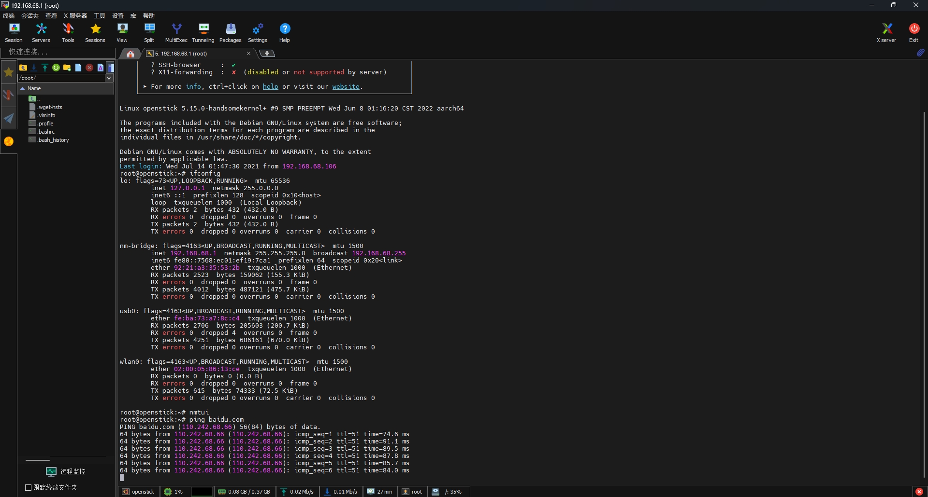Click the 27 min uptime indicator
The height and width of the screenshot is (497, 928).
coord(380,492)
